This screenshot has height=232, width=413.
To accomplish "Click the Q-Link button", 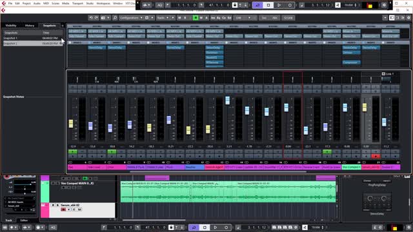I will pyautogui.click(x=288, y=18).
